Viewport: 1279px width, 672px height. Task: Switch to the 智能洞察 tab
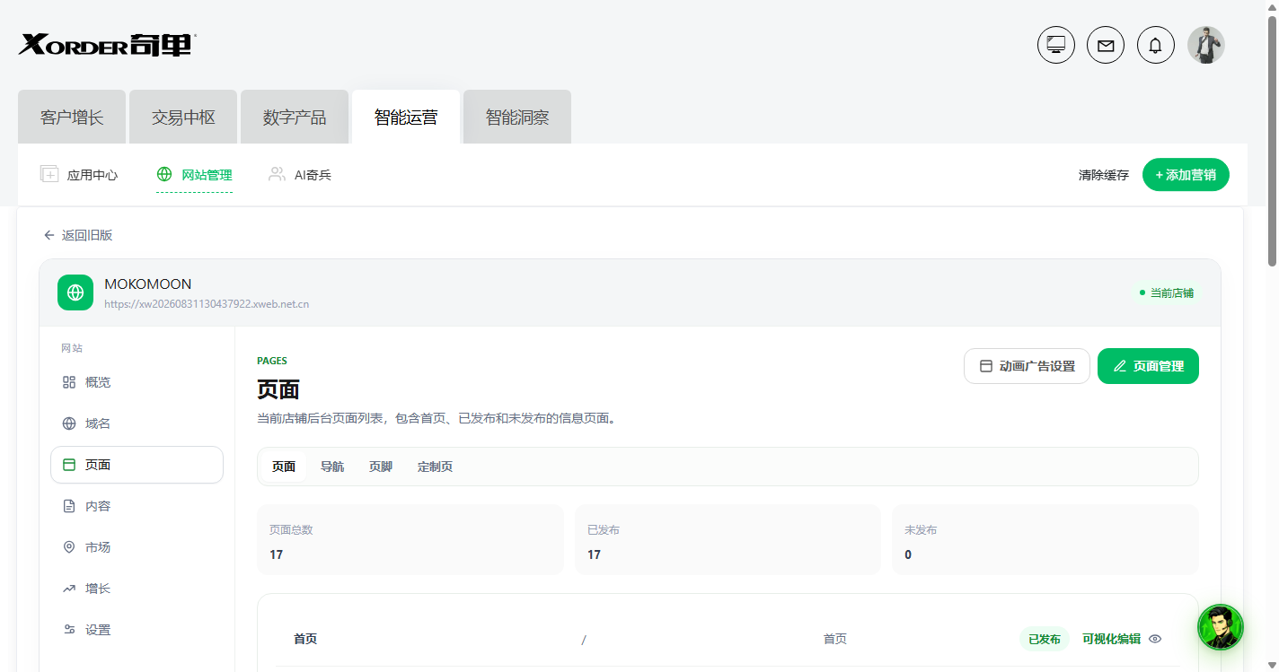point(517,117)
